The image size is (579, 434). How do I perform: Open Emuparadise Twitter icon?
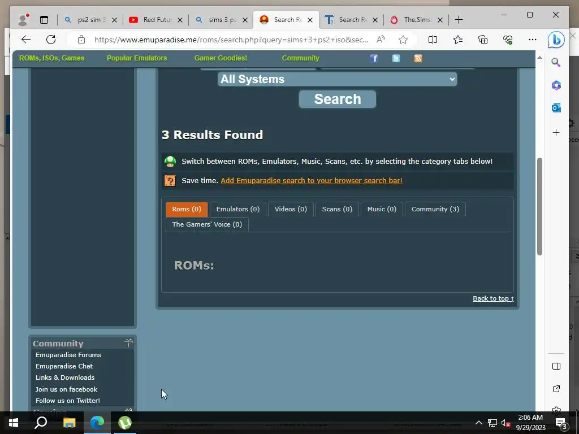396,58
